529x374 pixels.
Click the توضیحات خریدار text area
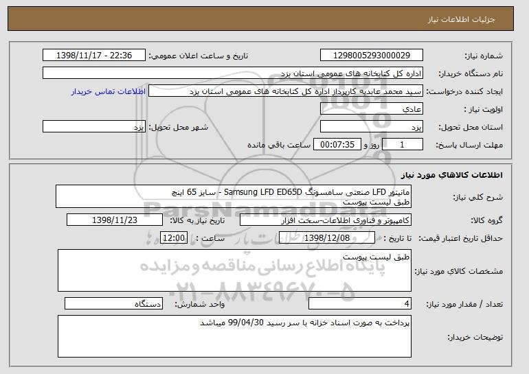(x=234, y=336)
